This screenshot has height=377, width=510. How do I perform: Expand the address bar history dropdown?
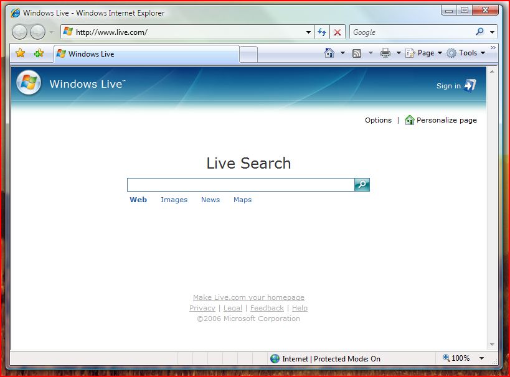click(x=308, y=32)
